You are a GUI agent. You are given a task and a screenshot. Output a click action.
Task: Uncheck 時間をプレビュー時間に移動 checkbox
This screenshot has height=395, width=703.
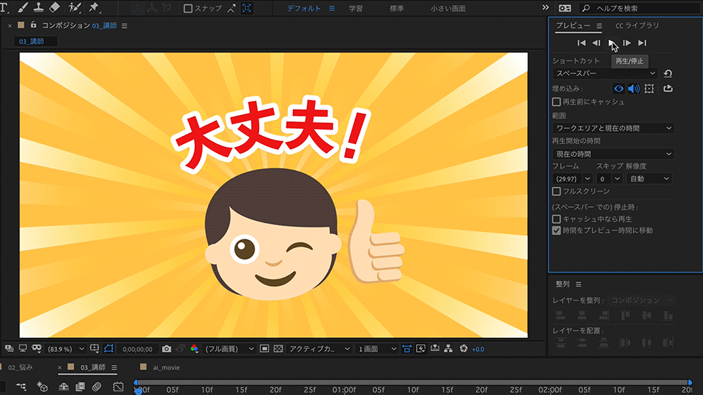557,230
